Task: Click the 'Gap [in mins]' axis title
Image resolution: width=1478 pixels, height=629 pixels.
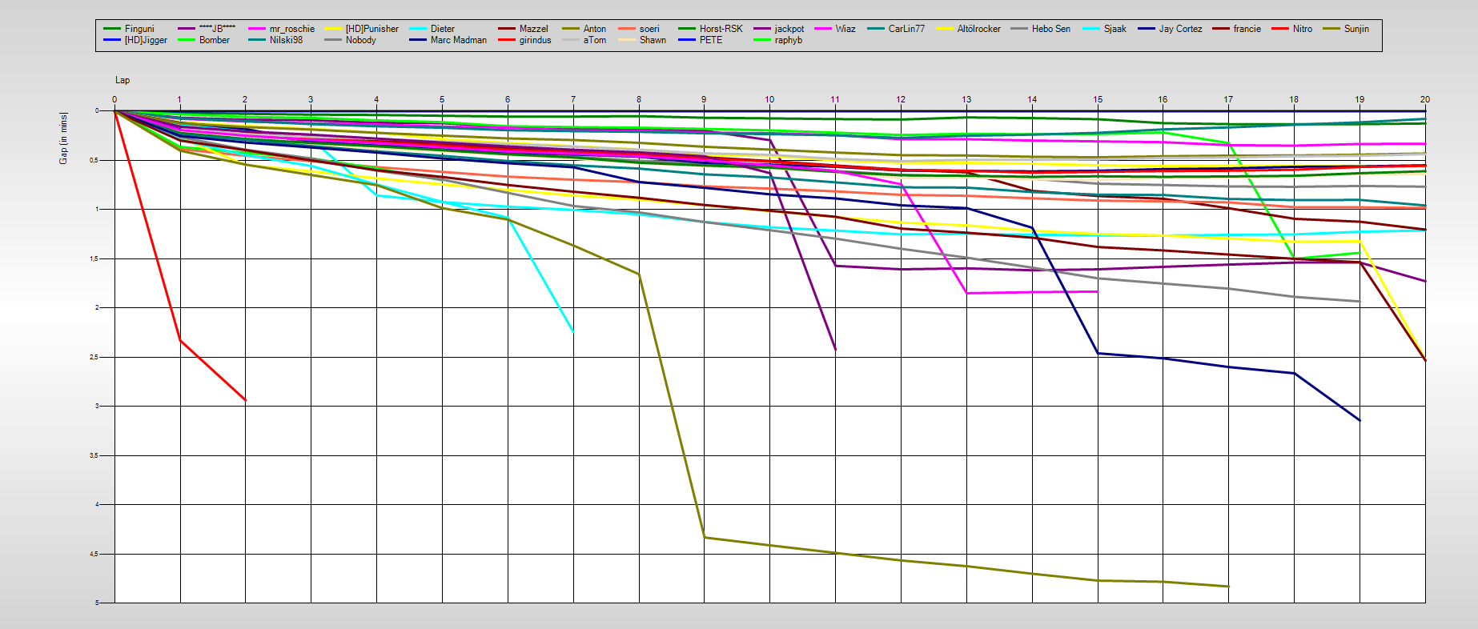Action: pyautogui.click(x=63, y=138)
